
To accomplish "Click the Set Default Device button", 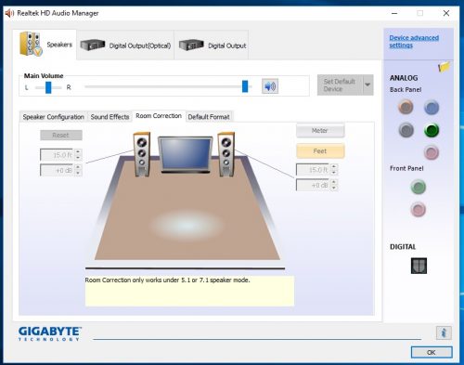I will tap(340, 85).
